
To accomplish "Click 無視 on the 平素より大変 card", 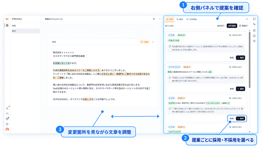I will coord(232,58).
